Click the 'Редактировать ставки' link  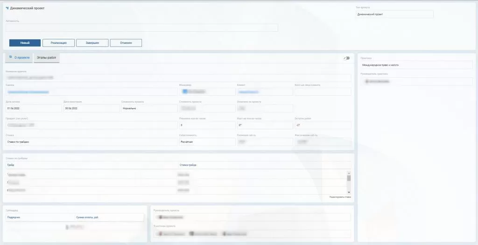tap(340, 197)
